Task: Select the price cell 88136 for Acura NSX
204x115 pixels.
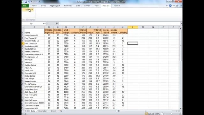Action: click(x=106, y=97)
